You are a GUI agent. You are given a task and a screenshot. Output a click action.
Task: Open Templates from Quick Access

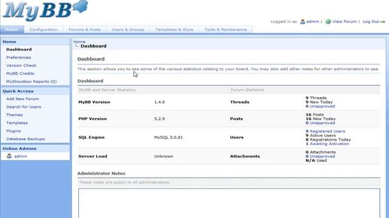pos(17,123)
